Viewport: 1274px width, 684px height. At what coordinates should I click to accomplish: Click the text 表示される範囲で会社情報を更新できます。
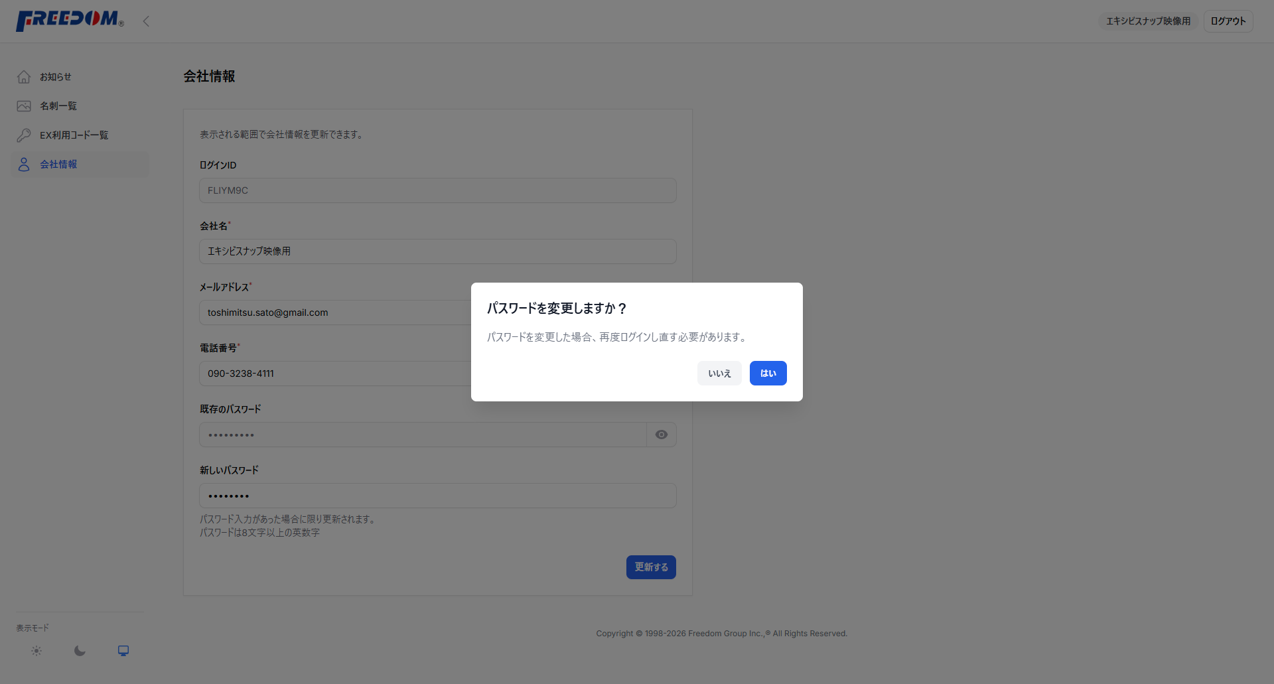(282, 135)
